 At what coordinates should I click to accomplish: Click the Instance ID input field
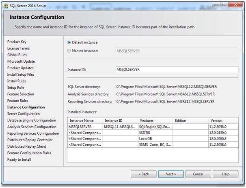(177, 70)
